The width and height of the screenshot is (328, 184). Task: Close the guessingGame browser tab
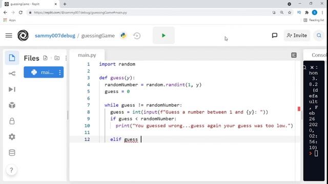pyautogui.click(x=56, y=4)
